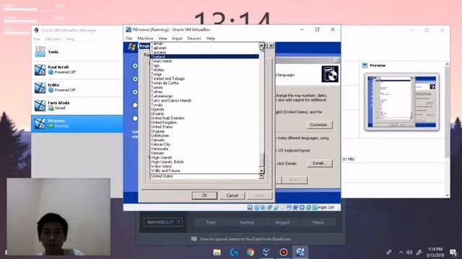Collapse the country list using combo box arrow

(261, 176)
